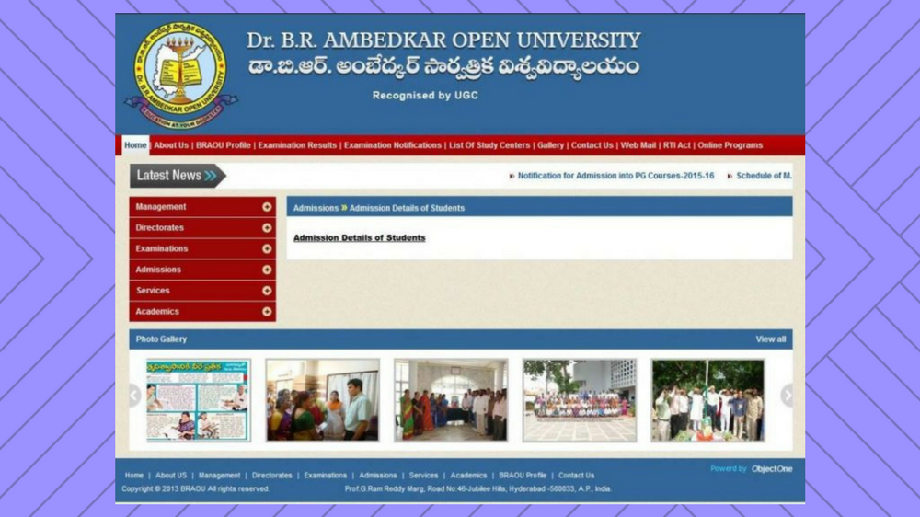Go to Home in red navigation bar
The image size is (920, 517).
pyautogui.click(x=135, y=145)
